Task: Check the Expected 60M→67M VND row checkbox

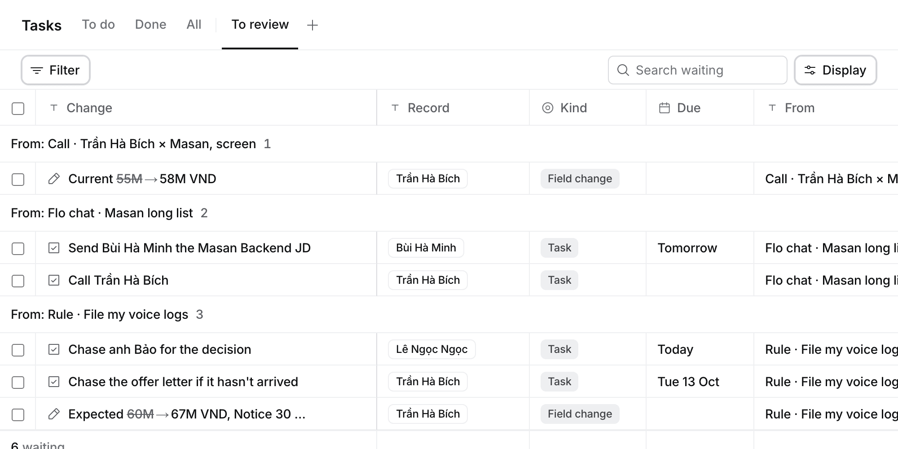Action: coord(18,415)
